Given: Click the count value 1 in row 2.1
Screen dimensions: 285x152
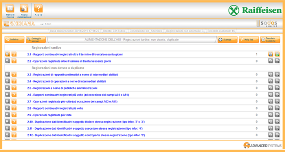Looking at the screenshot, I should (x=257, y=54).
